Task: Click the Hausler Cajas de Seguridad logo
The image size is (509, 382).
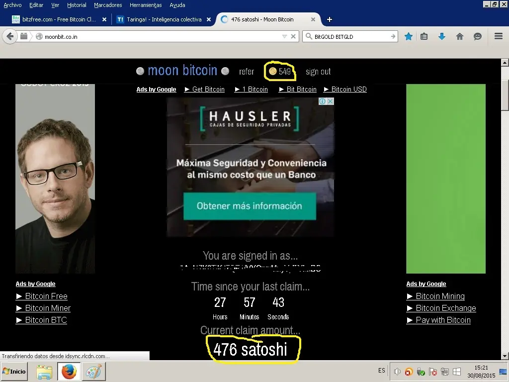Action: 250,118
